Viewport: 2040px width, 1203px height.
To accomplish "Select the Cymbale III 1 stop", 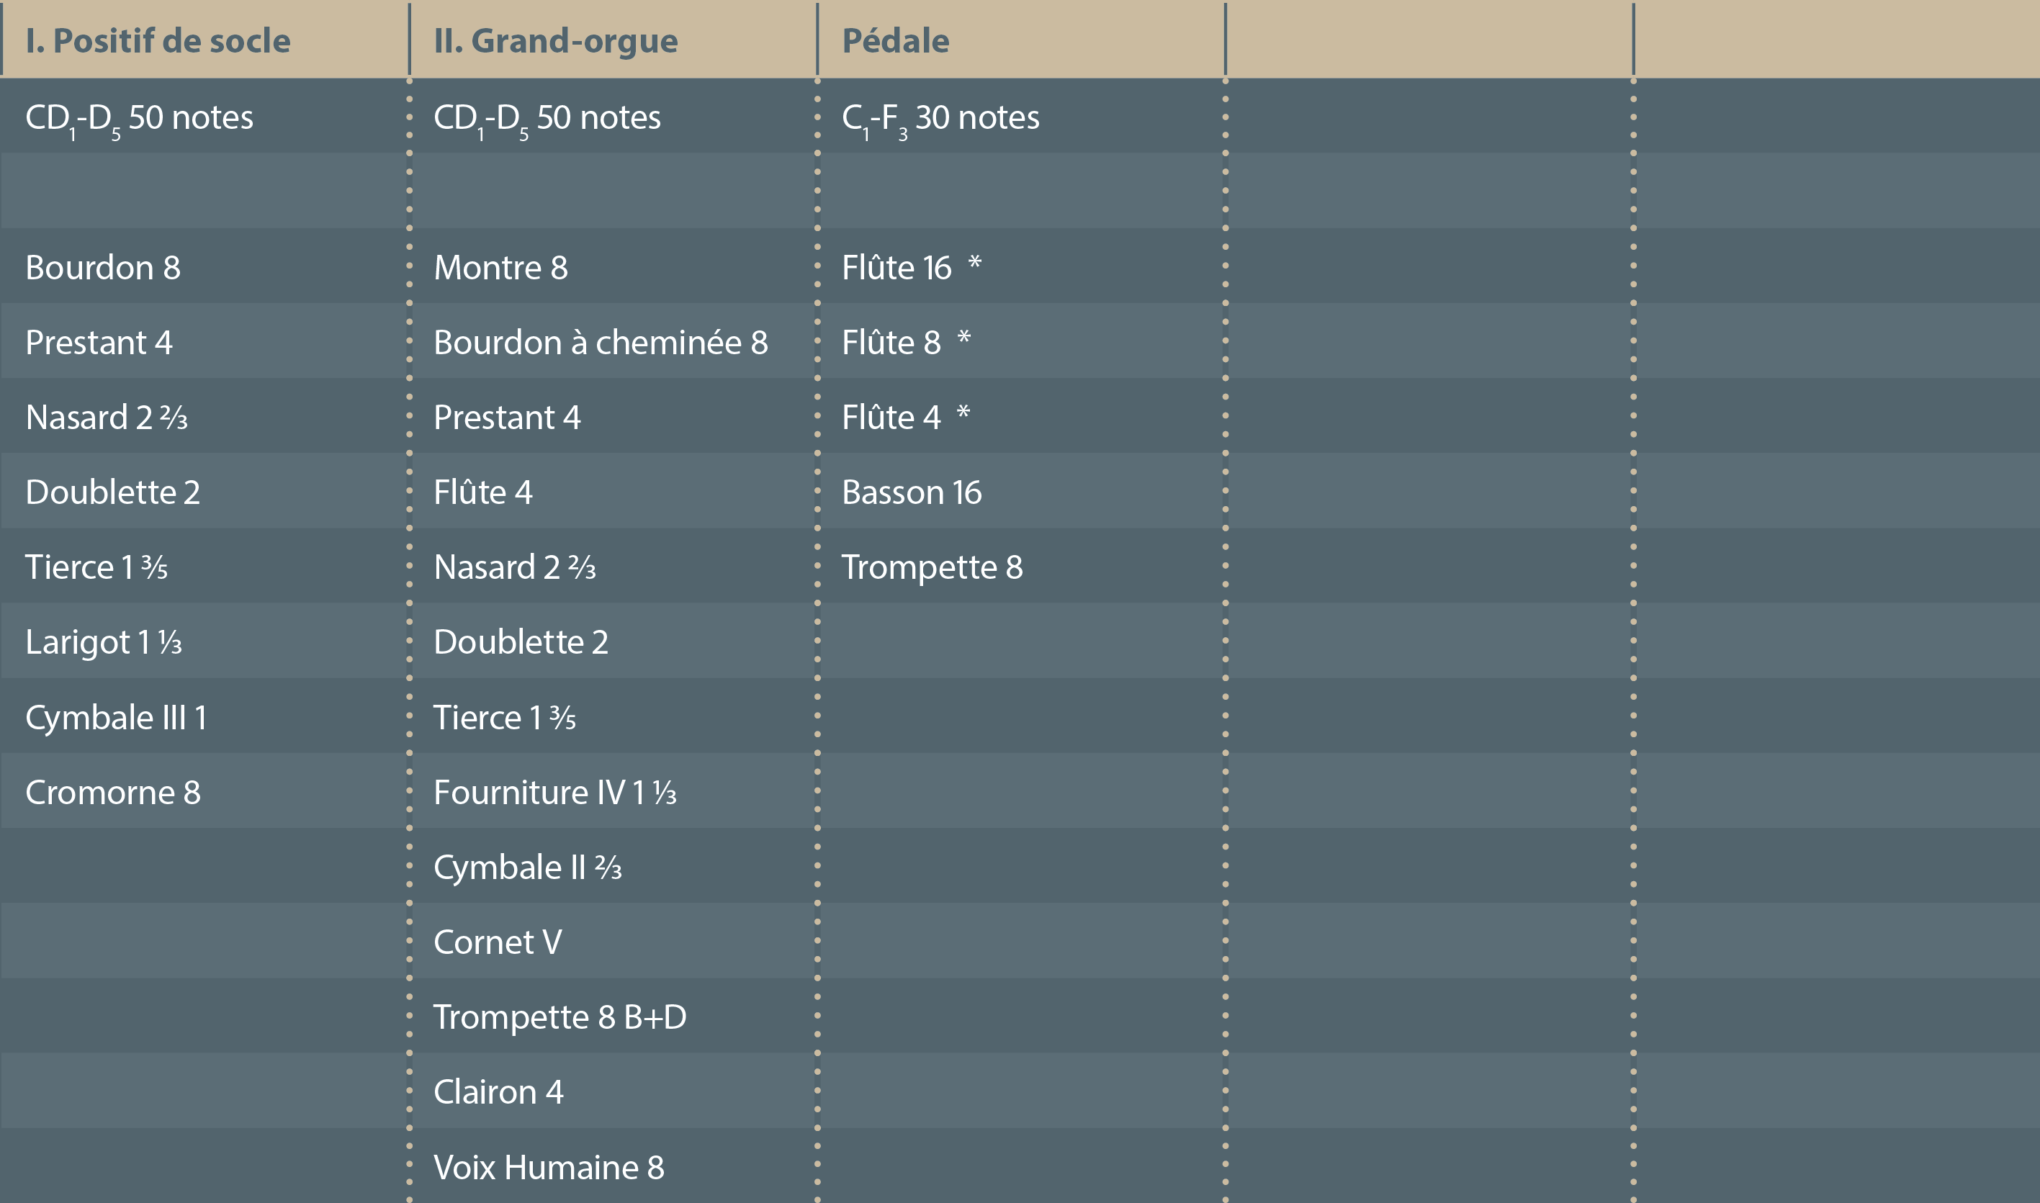I will tap(115, 718).
